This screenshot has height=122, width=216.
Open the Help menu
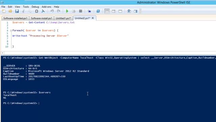pos(56,7)
